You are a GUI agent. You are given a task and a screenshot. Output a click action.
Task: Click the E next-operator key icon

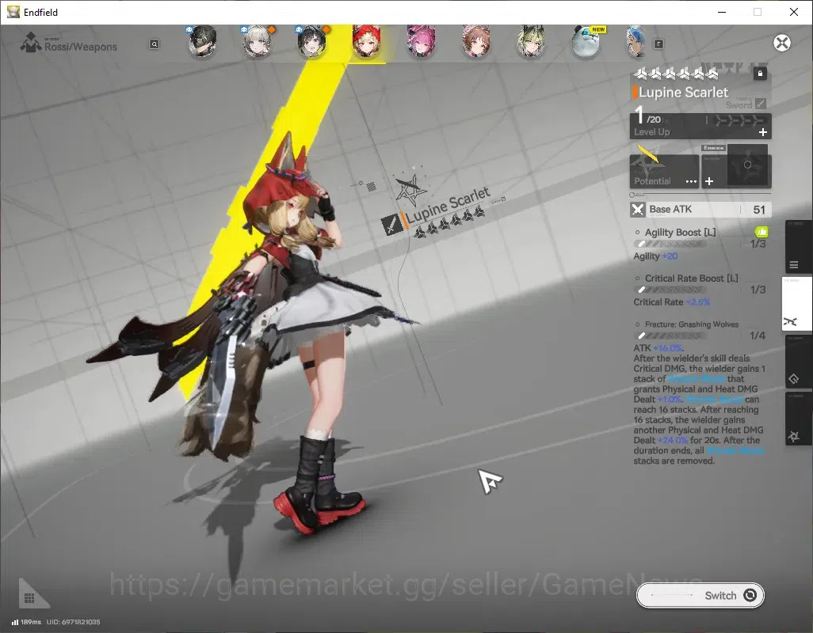click(x=658, y=44)
